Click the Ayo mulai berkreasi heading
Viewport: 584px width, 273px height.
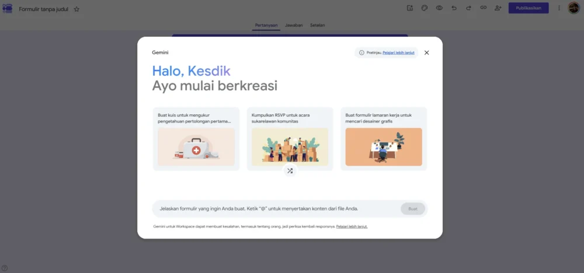tap(214, 86)
